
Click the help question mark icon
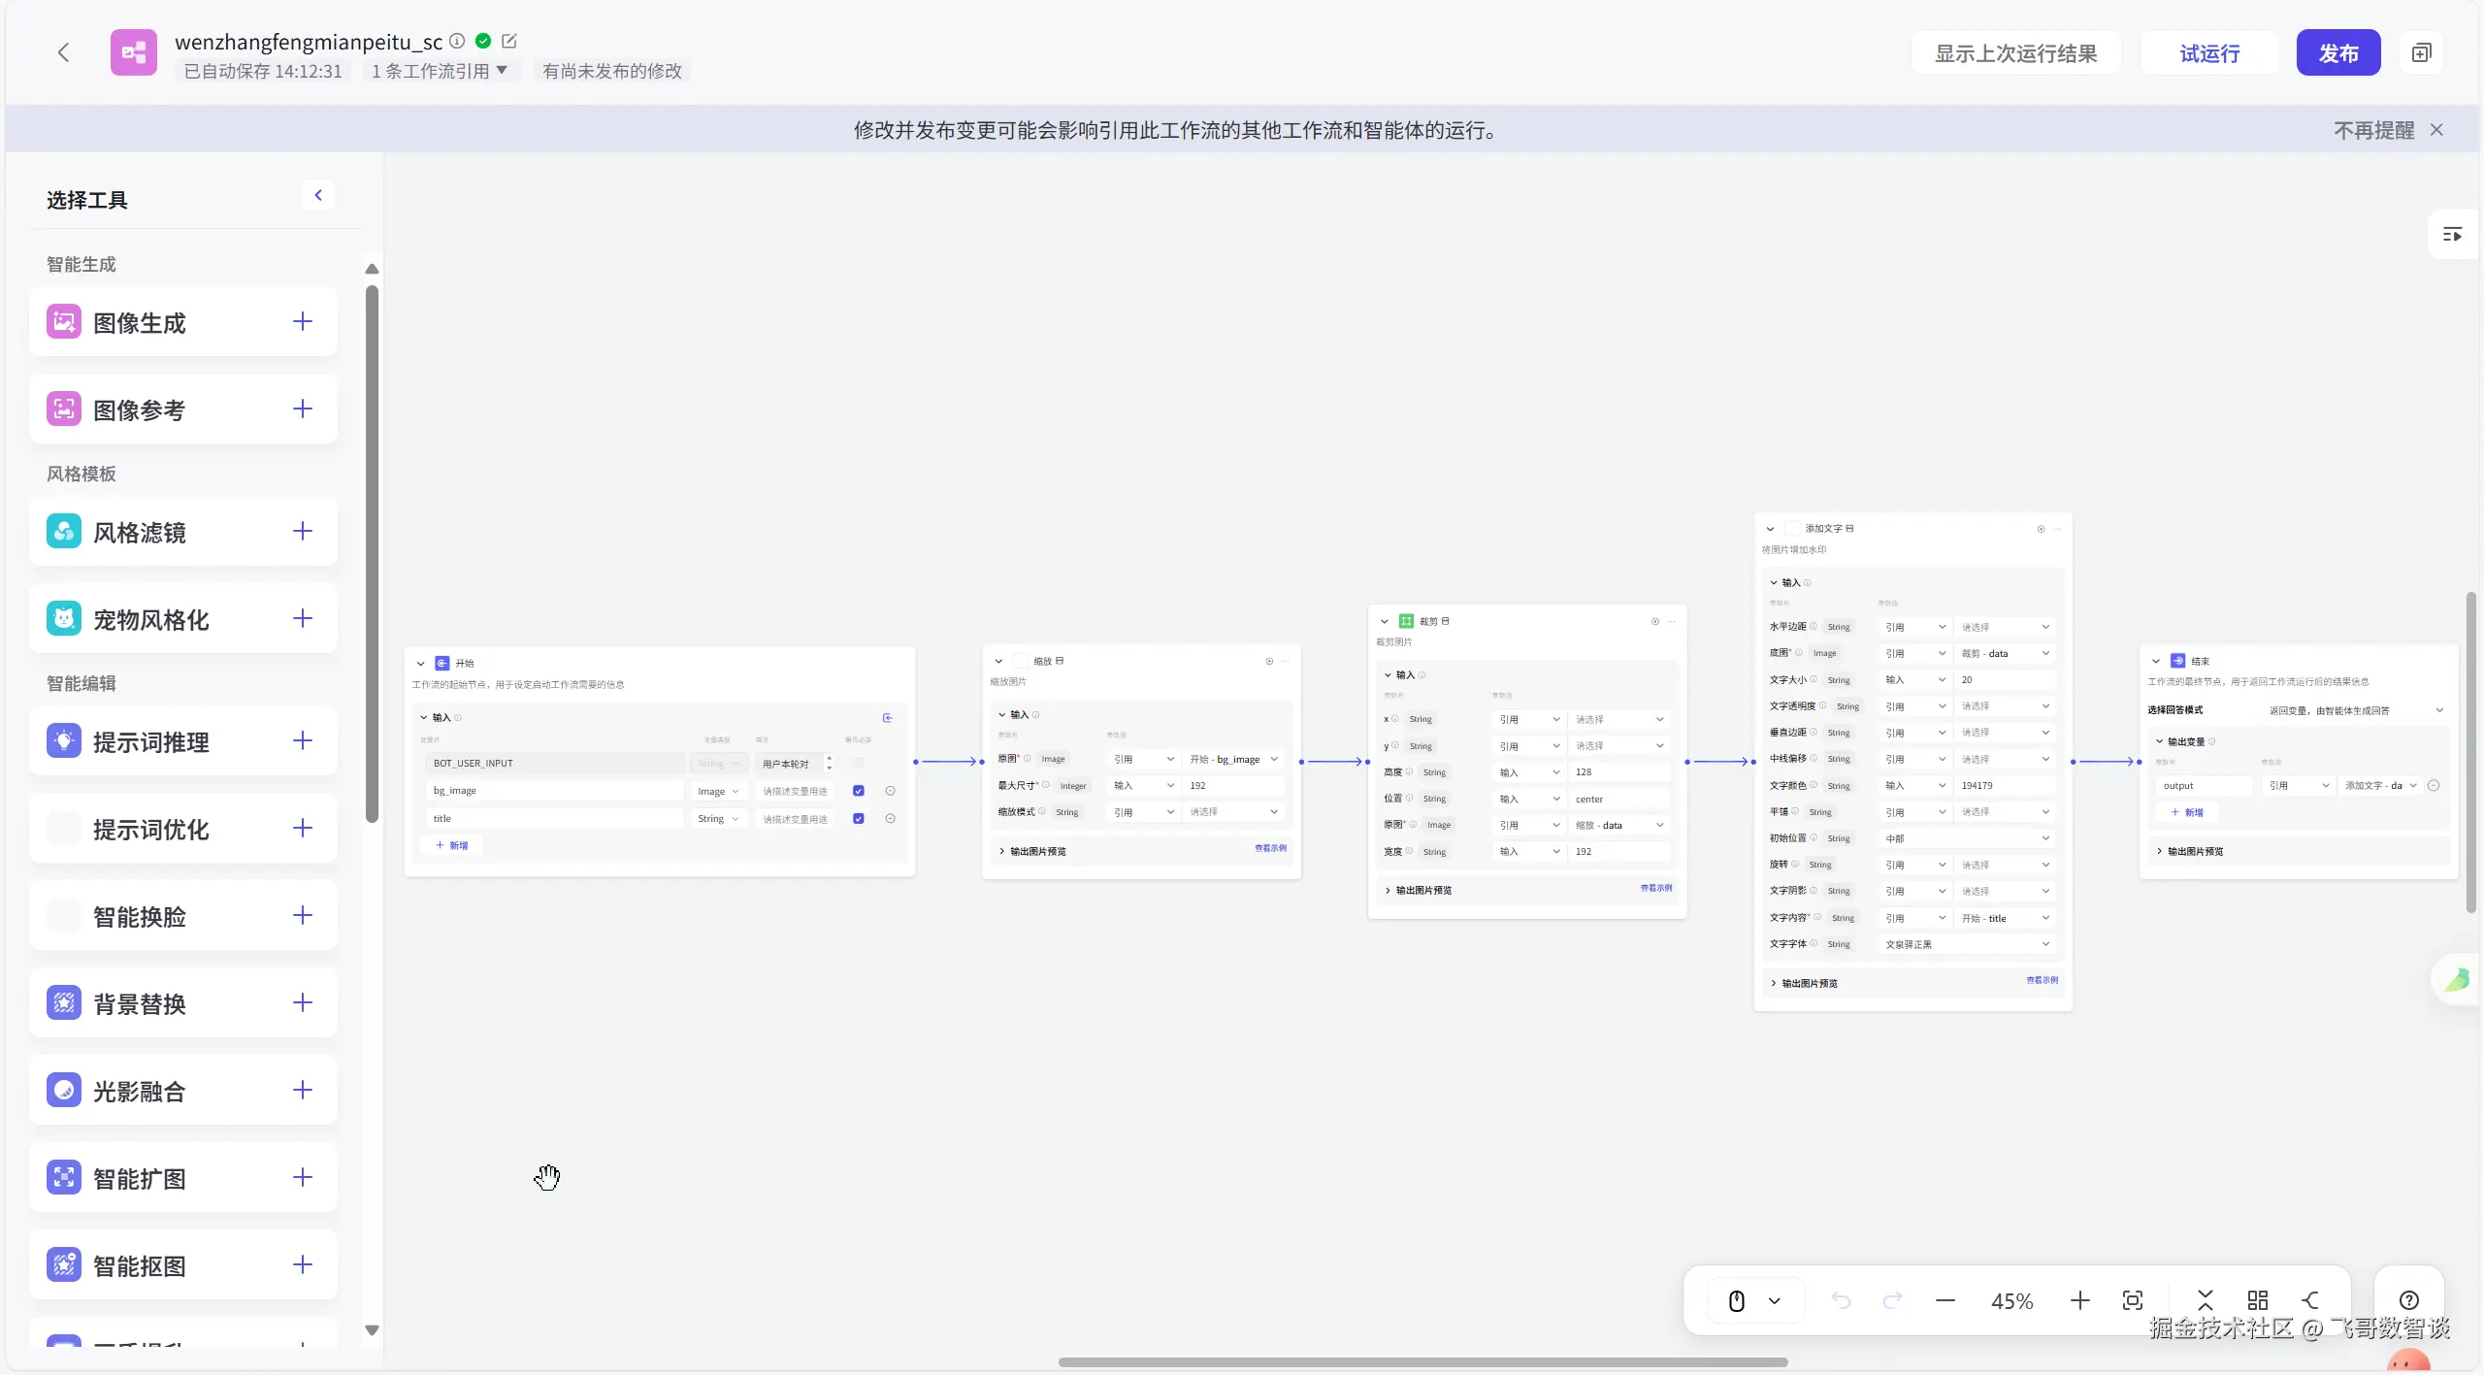pos(2408,1300)
